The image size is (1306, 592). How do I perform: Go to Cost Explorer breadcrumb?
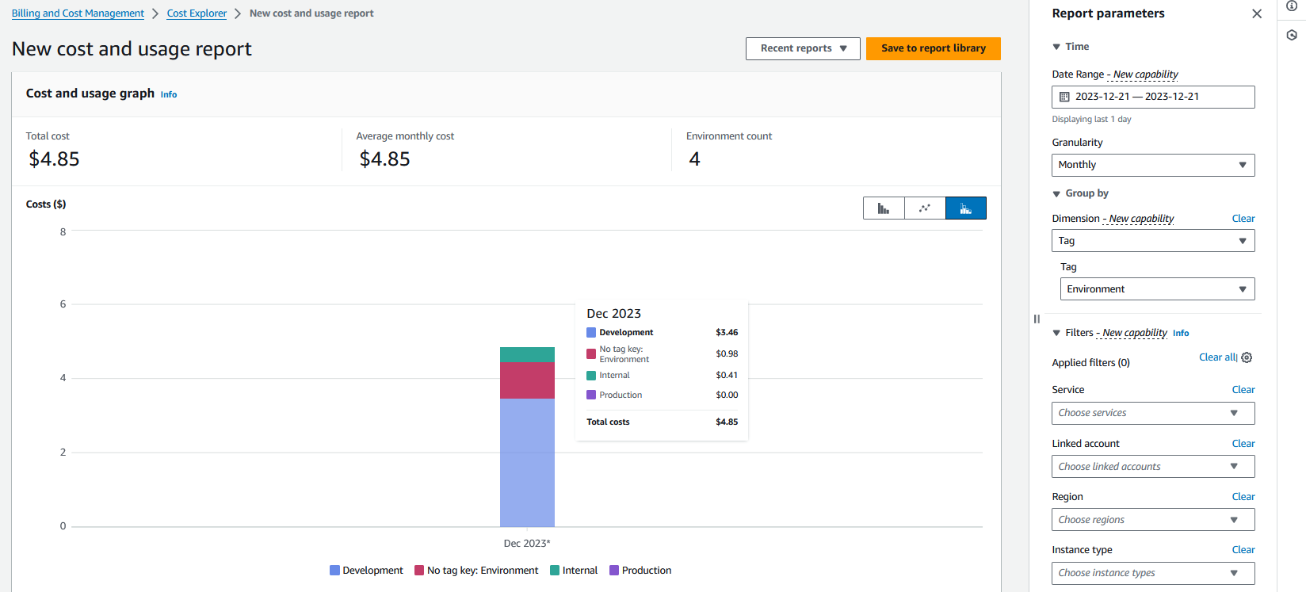tap(197, 13)
